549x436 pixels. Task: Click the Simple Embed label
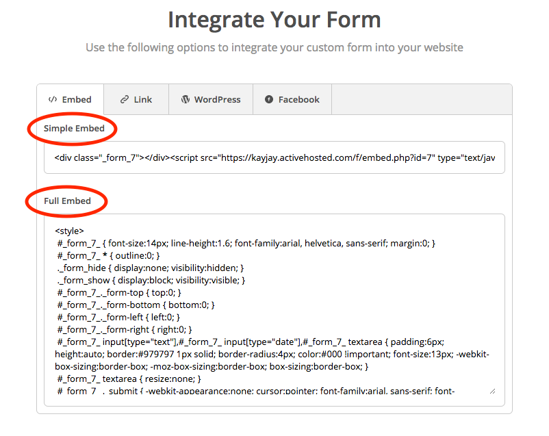pyautogui.click(x=74, y=129)
